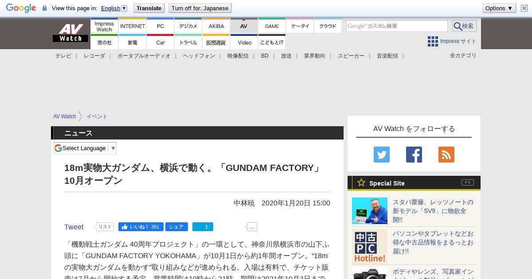This screenshot has width=532, height=279.
Task: Click the リスト bubble next to Tweet
Action: (105, 227)
